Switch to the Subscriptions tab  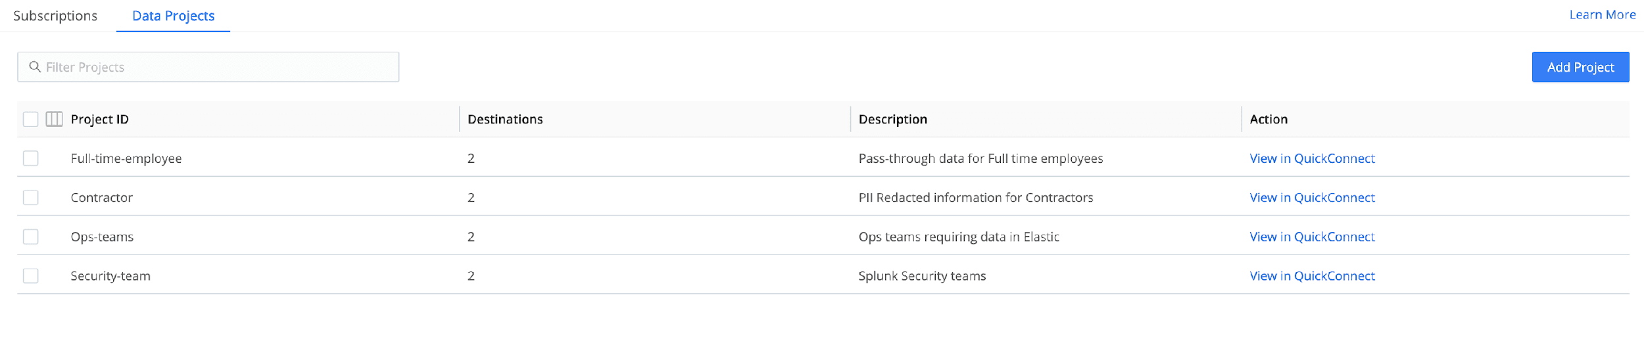(x=55, y=16)
